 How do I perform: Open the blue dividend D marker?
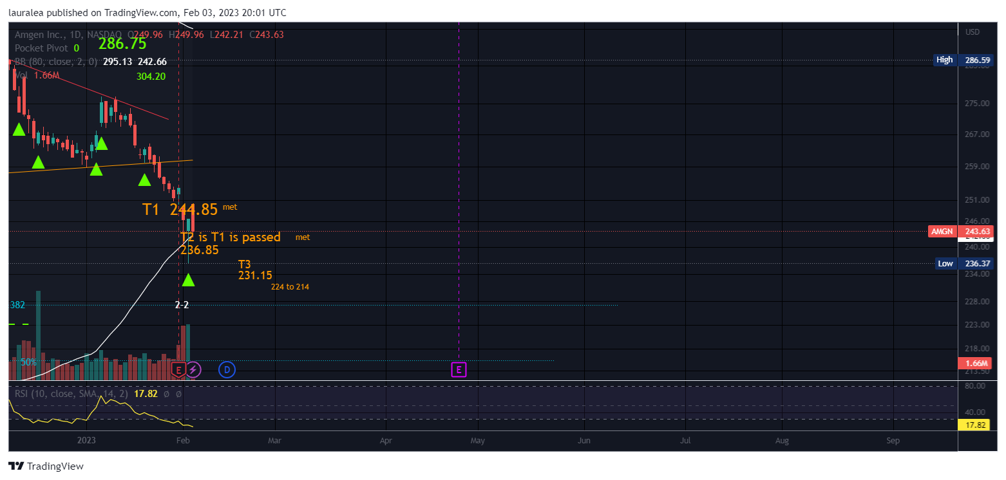click(227, 369)
